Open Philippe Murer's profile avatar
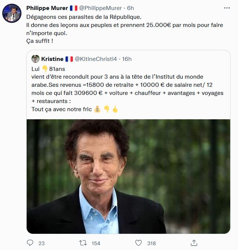 [12, 14]
